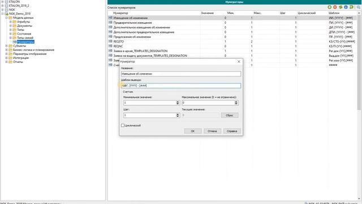Open help with Справка button
This screenshot has height=204, width=362.
pos(232,131)
